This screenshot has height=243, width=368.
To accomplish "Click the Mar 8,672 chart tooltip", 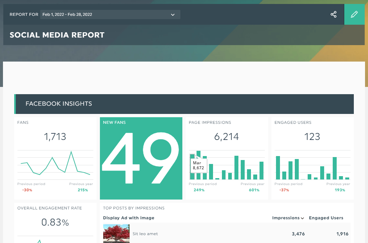I will (x=199, y=165).
